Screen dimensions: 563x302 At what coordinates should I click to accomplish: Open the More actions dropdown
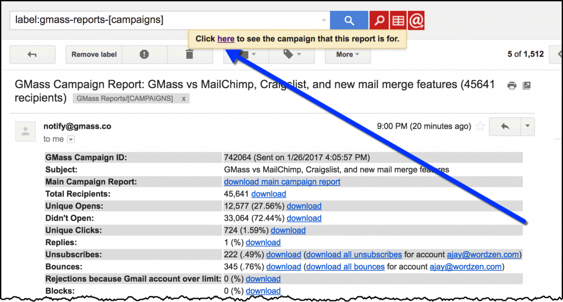click(x=347, y=54)
